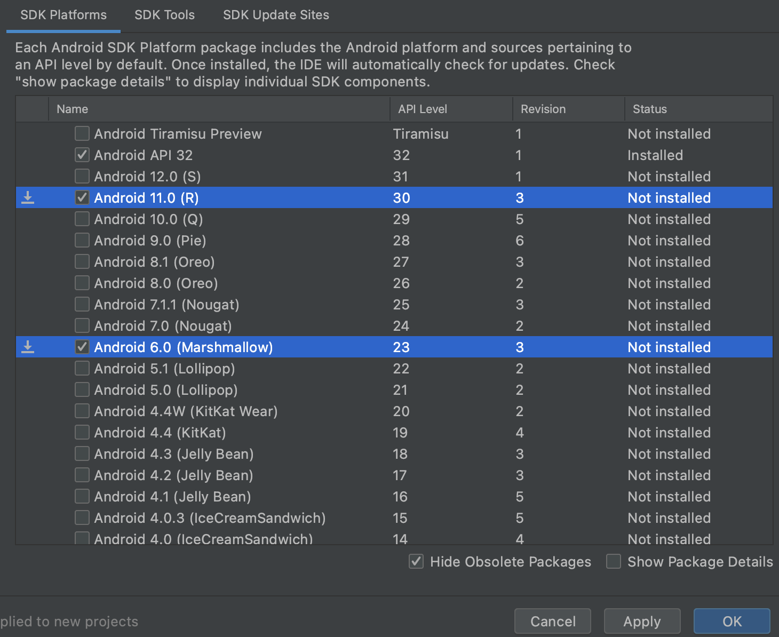Image resolution: width=779 pixels, height=637 pixels.
Task: Check the Android 5.0 (Lollipop) checkbox
Action: pyautogui.click(x=82, y=389)
